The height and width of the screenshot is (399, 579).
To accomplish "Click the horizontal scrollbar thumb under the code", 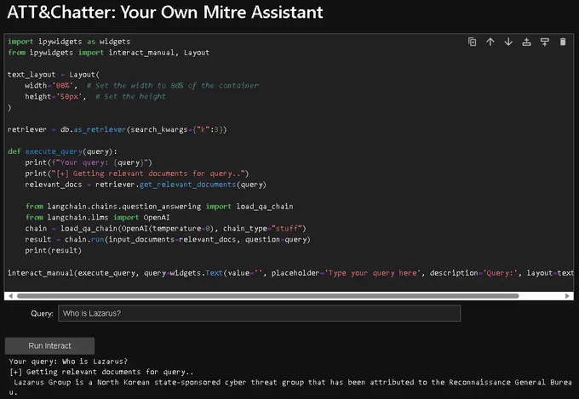I will pyautogui.click(x=267, y=296).
